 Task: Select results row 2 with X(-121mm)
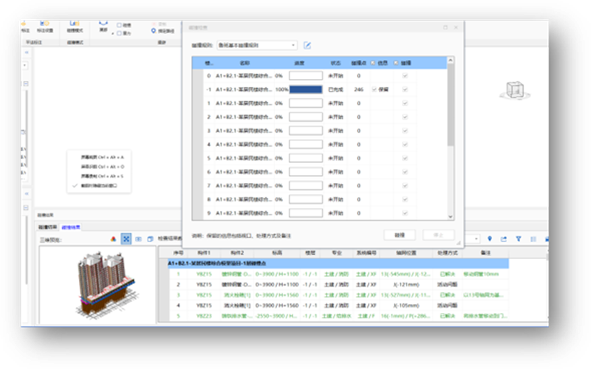click(338, 284)
